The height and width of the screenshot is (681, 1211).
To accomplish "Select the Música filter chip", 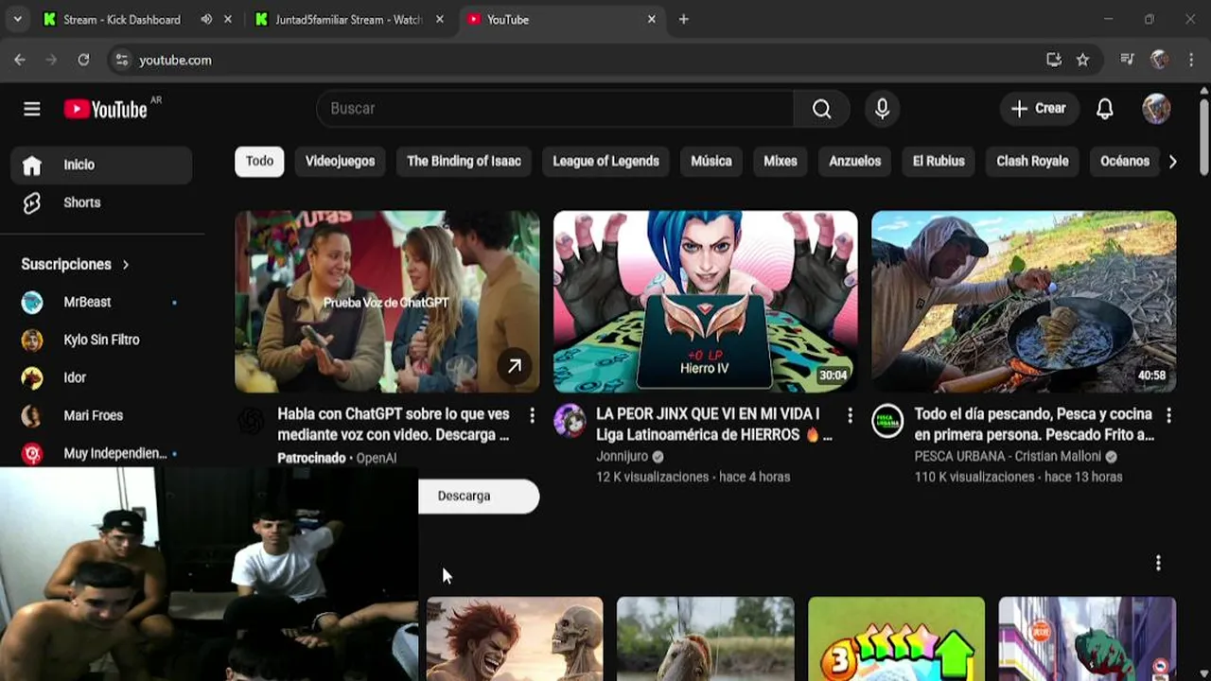I will pyautogui.click(x=711, y=161).
